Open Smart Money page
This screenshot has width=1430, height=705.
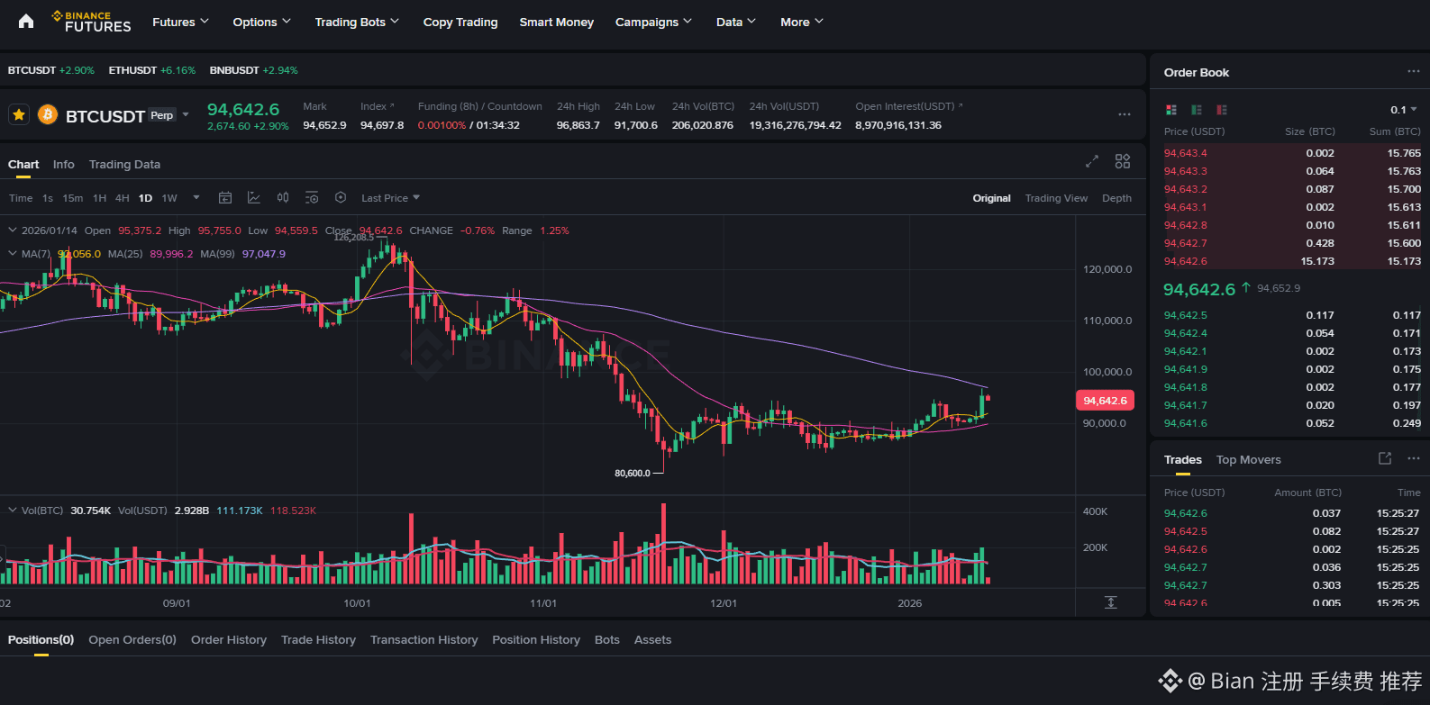(x=557, y=22)
